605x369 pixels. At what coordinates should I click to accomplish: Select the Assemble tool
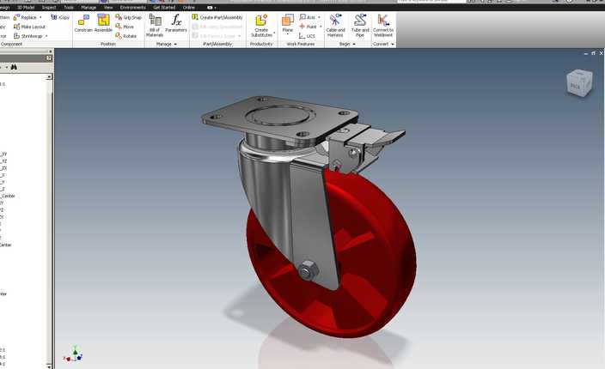click(x=103, y=23)
